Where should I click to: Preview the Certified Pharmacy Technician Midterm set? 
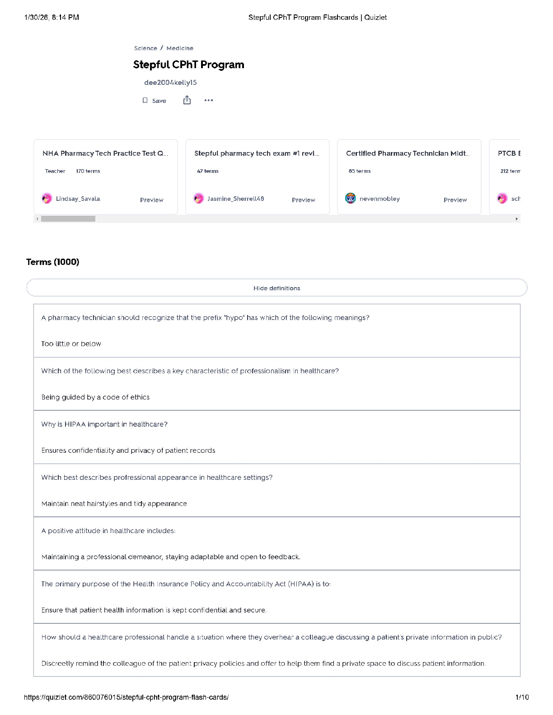pos(455,200)
